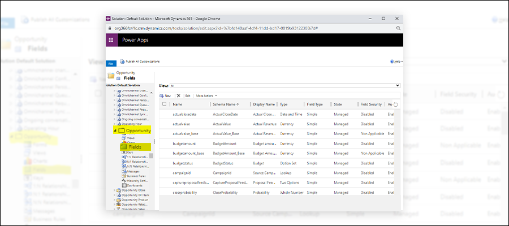The height and width of the screenshot is (226, 509).
Task: Open 1:N Relationships node in tree
Action: [x=135, y=157]
